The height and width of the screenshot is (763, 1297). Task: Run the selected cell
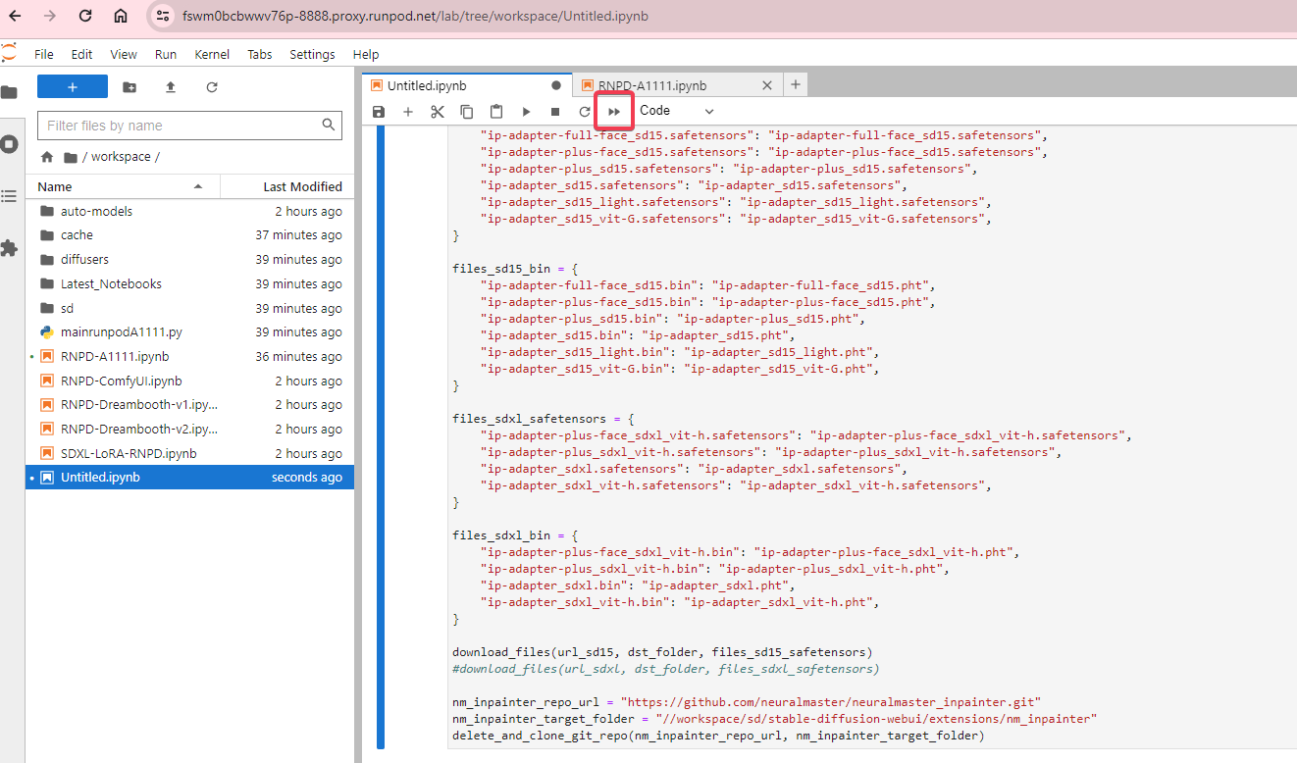pyautogui.click(x=526, y=112)
